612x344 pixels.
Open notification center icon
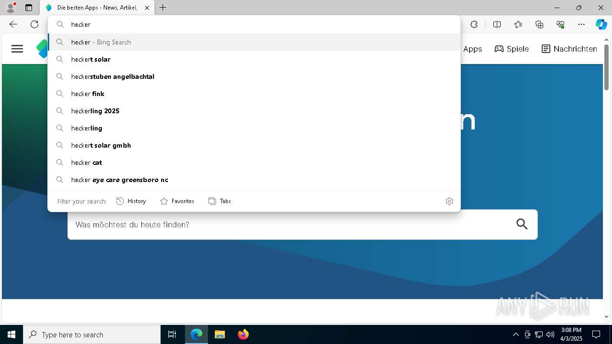[x=596, y=334]
